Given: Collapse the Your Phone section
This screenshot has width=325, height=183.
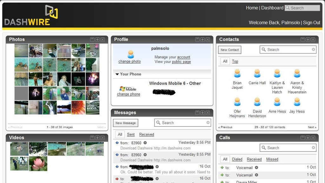Looking at the screenshot, I should (x=117, y=74).
